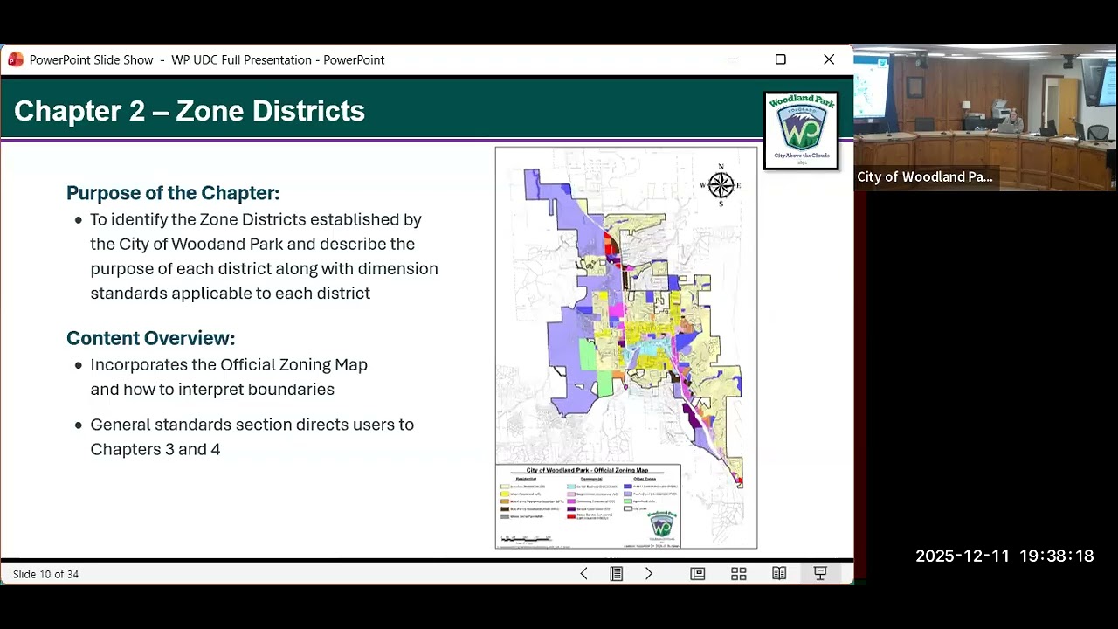Click the compass rose on the map
Screen dimensions: 1118x629
[x=721, y=184]
